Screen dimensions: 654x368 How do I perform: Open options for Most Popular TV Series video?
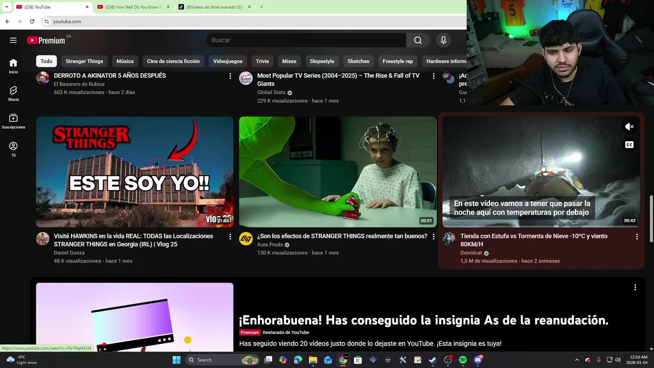(433, 76)
